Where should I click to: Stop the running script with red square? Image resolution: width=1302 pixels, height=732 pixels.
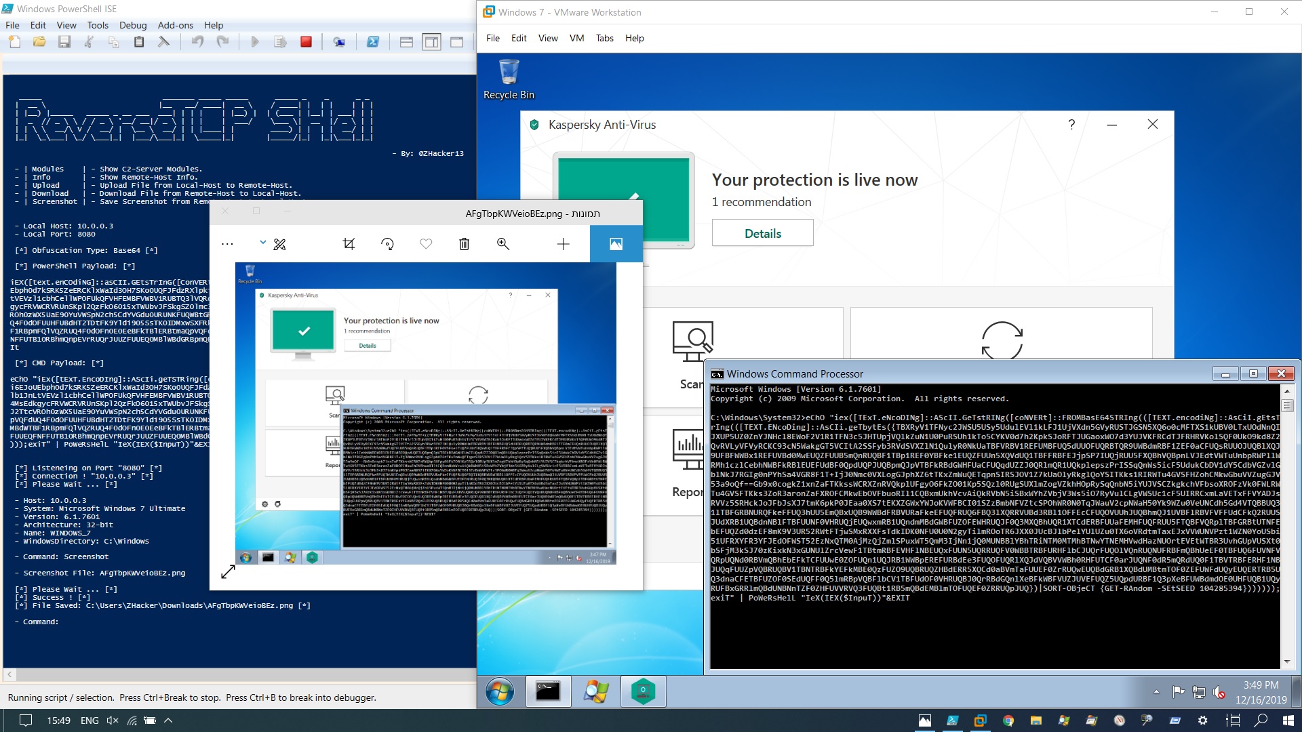(x=306, y=42)
